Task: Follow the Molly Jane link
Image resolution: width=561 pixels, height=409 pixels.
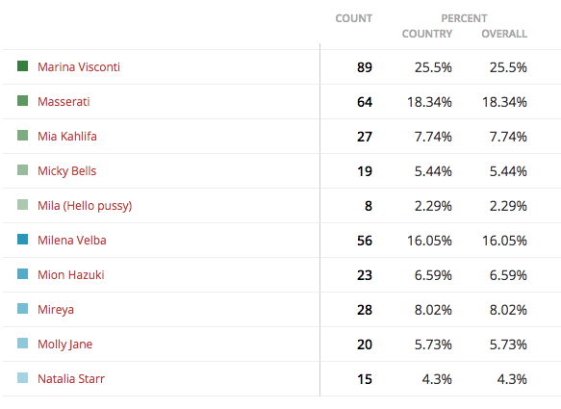Action: [x=65, y=345]
